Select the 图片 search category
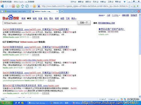Viewport: 141px width, 105px height. point(51,18)
